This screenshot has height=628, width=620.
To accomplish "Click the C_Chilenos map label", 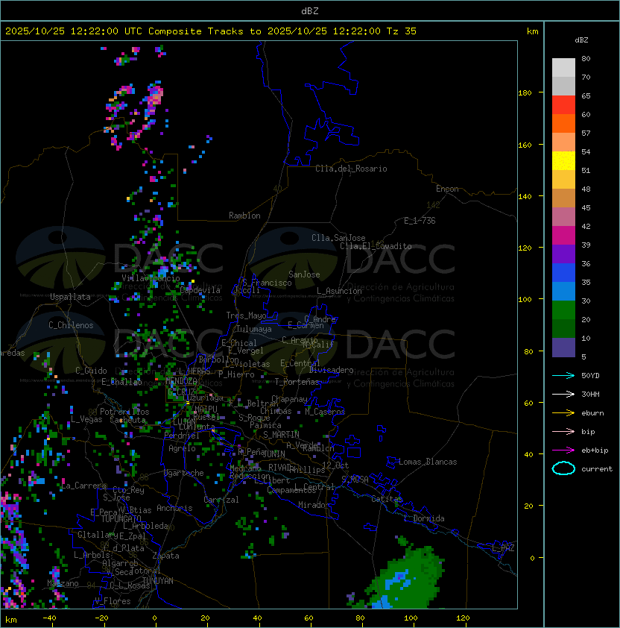I will click(x=71, y=325).
